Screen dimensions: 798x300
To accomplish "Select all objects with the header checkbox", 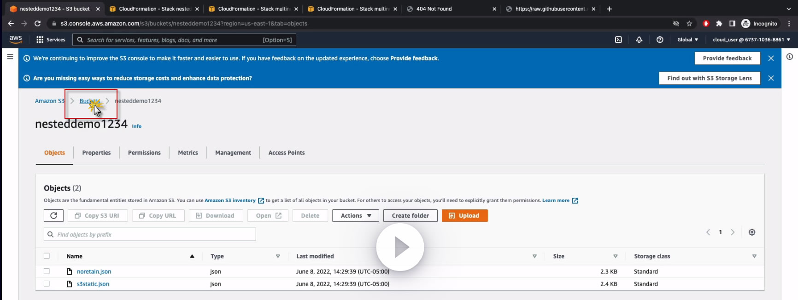I will click(x=47, y=256).
